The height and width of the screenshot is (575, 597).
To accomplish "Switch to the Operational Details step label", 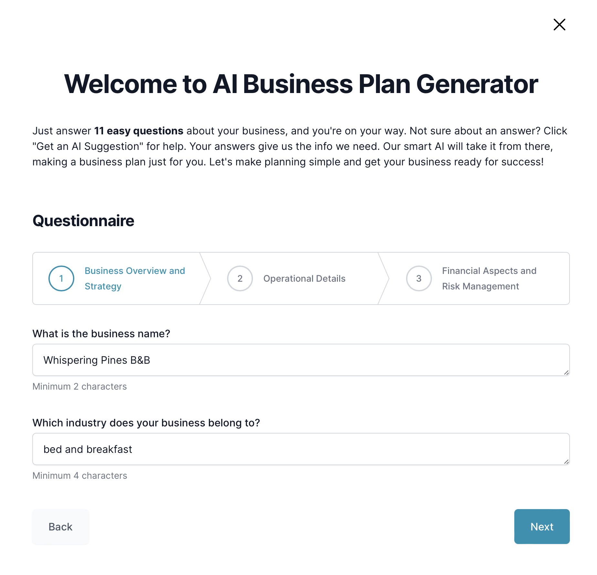I will (x=304, y=278).
